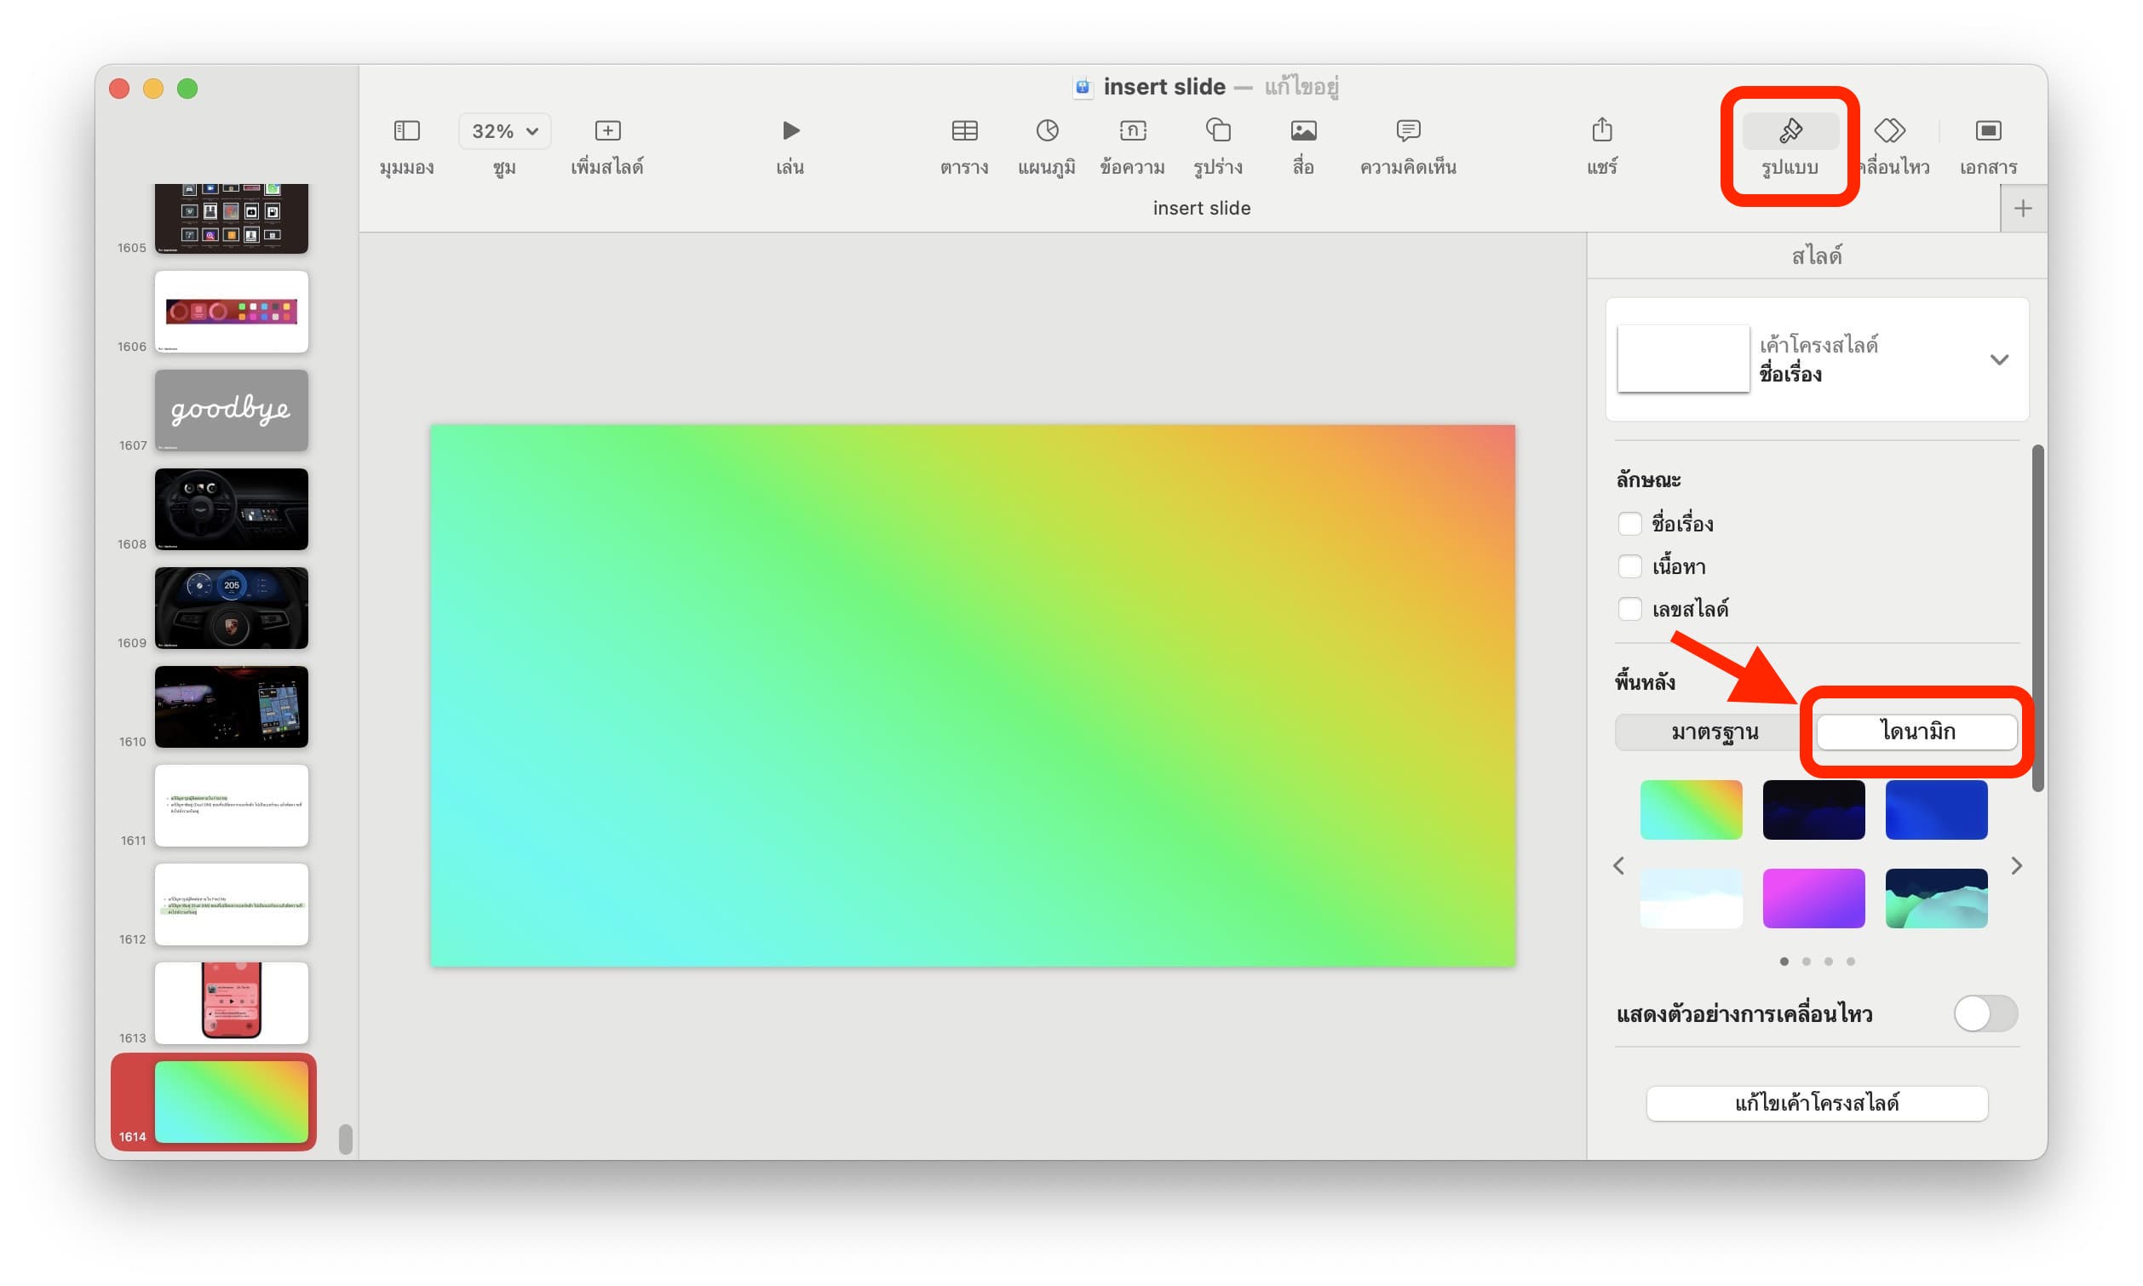Open the Chart (แผนภูมิ) icon
This screenshot has width=2143, height=1286.
coord(1047,131)
